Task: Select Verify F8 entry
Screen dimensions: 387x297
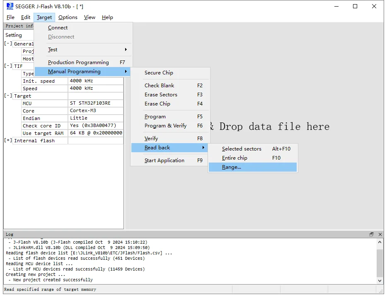Action: tap(170, 139)
